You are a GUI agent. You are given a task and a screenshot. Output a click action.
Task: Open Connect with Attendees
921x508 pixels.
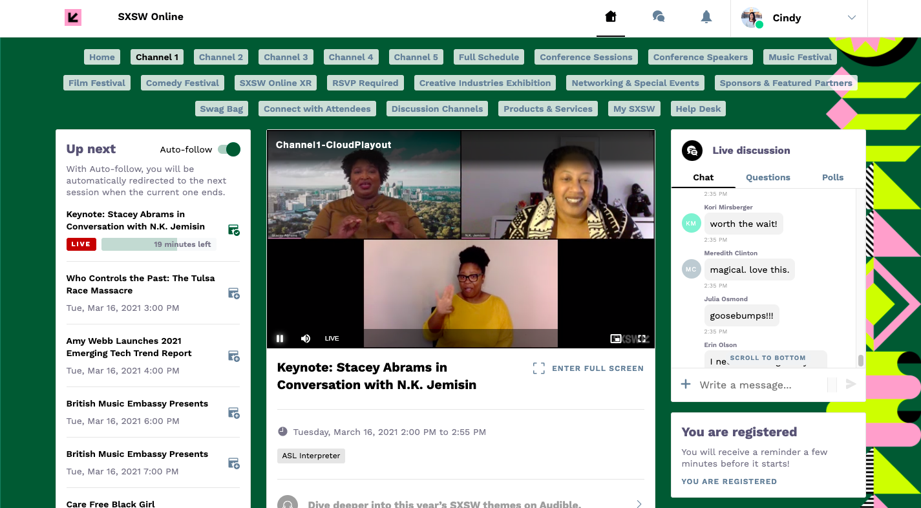[317, 109]
